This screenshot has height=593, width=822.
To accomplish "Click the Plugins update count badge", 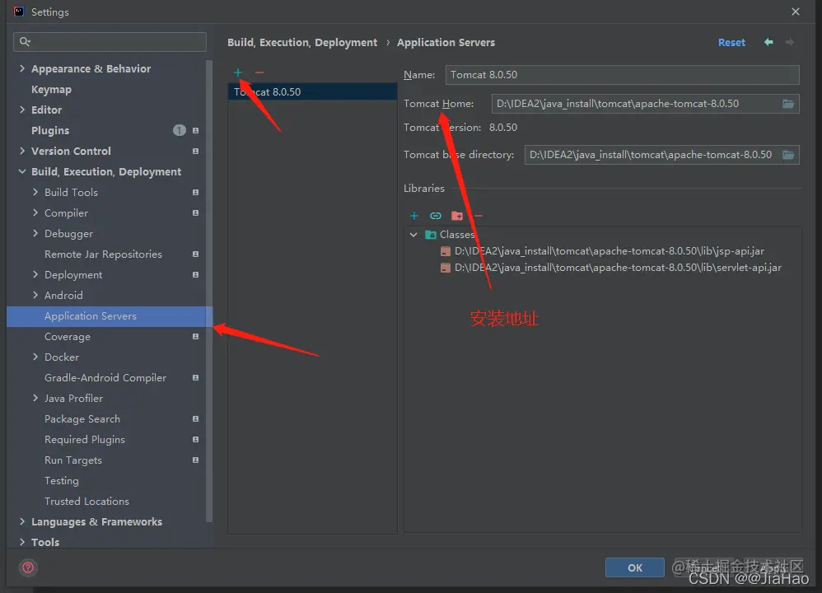I will pos(180,130).
